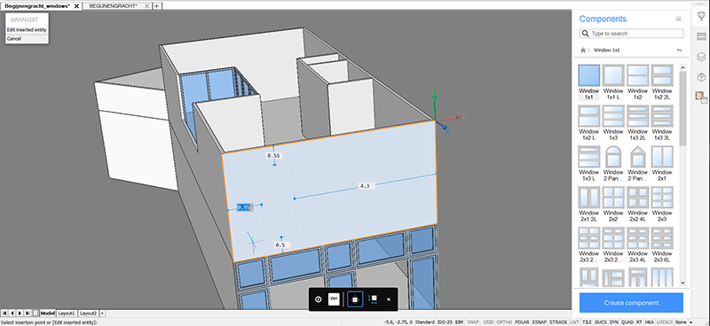
Task: Choose Cancel in the BIMINSERT prompt menu
Action: (27, 38)
